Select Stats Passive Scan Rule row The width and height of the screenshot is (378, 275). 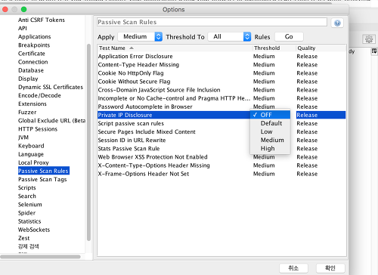(222, 149)
